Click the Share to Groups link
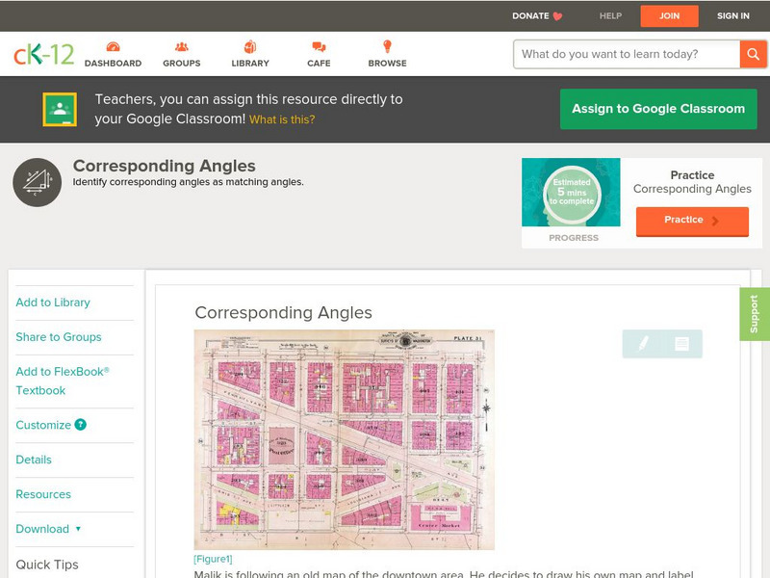770x578 pixels. pyautogui.click(x=59, y=337)
